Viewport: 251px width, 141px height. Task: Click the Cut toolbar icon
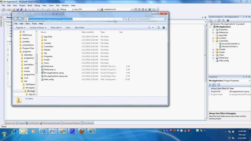click(x=25, y=9)
